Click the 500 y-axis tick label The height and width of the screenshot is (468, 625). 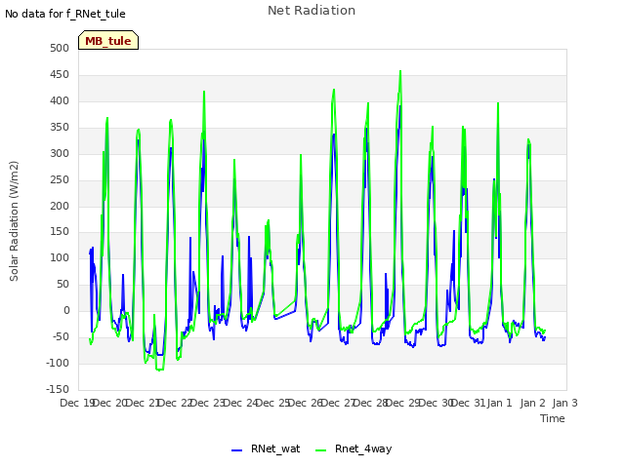[x=60, y=48]
